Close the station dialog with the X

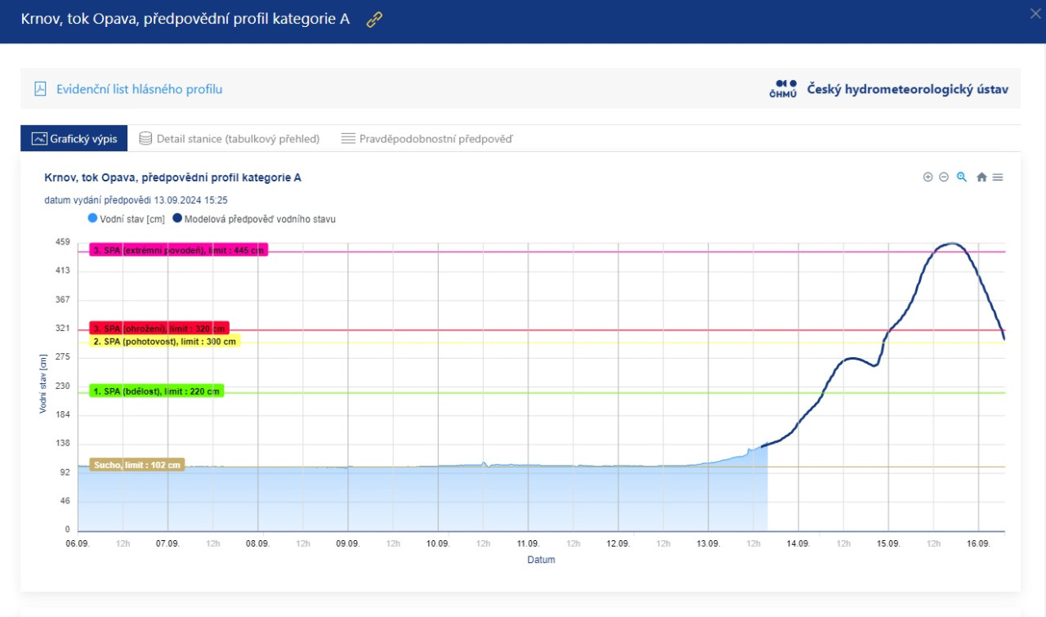coord(1035,12)
